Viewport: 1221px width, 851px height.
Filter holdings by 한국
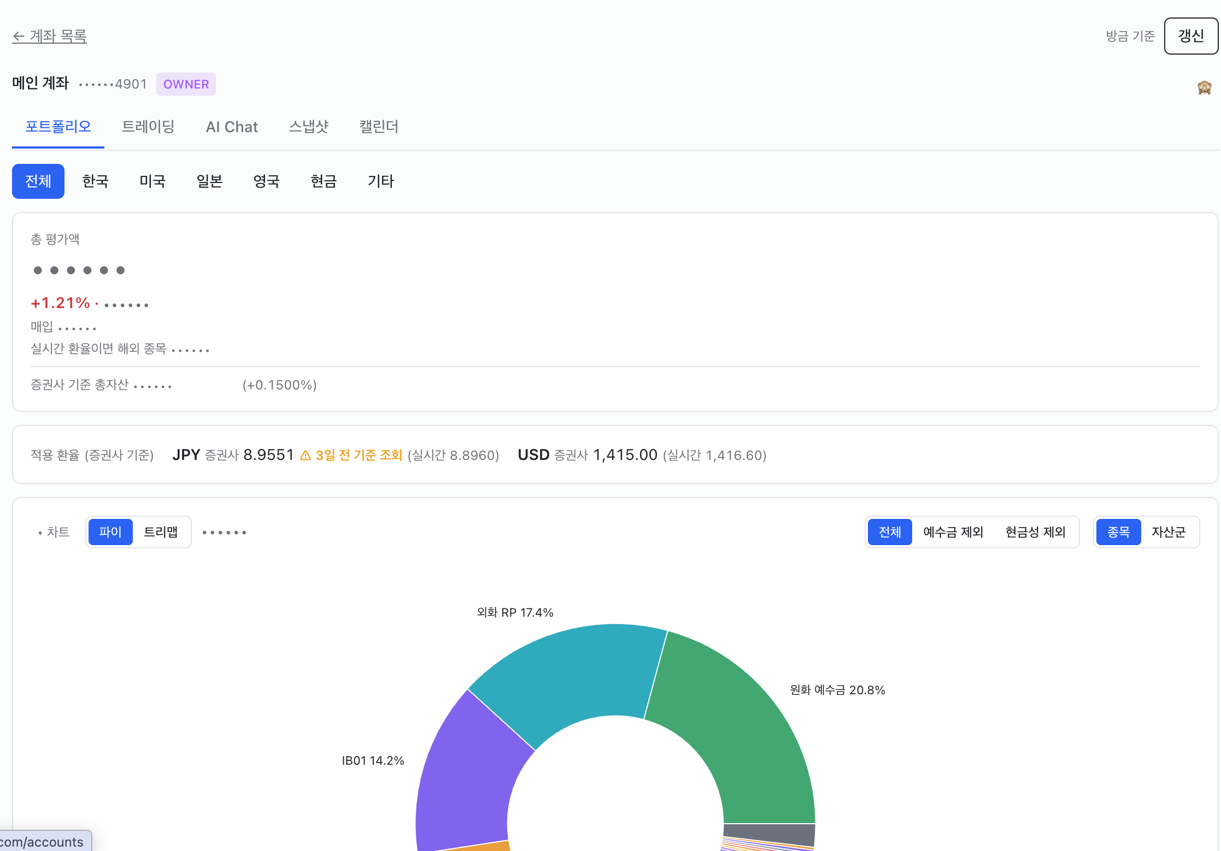pyautogui.click(x=95, y=181)
